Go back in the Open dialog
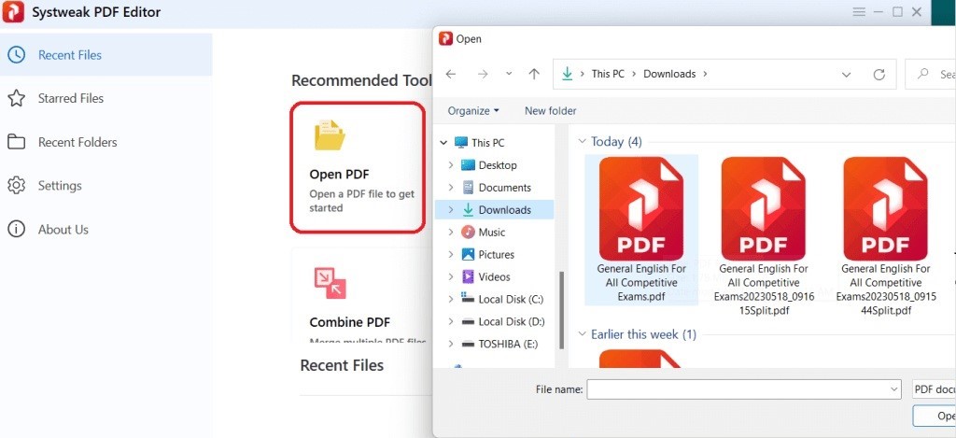The width and height of the screenshot is (956, 438). 451,74
